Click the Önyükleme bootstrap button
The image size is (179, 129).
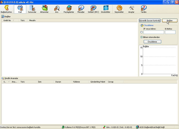coord(152,42)
